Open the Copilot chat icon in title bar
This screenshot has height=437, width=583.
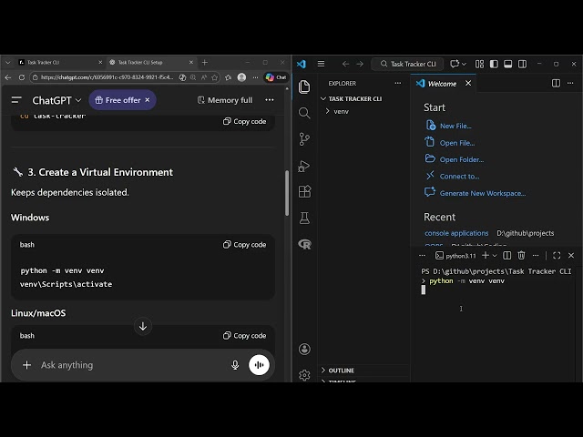pos(455,64)
